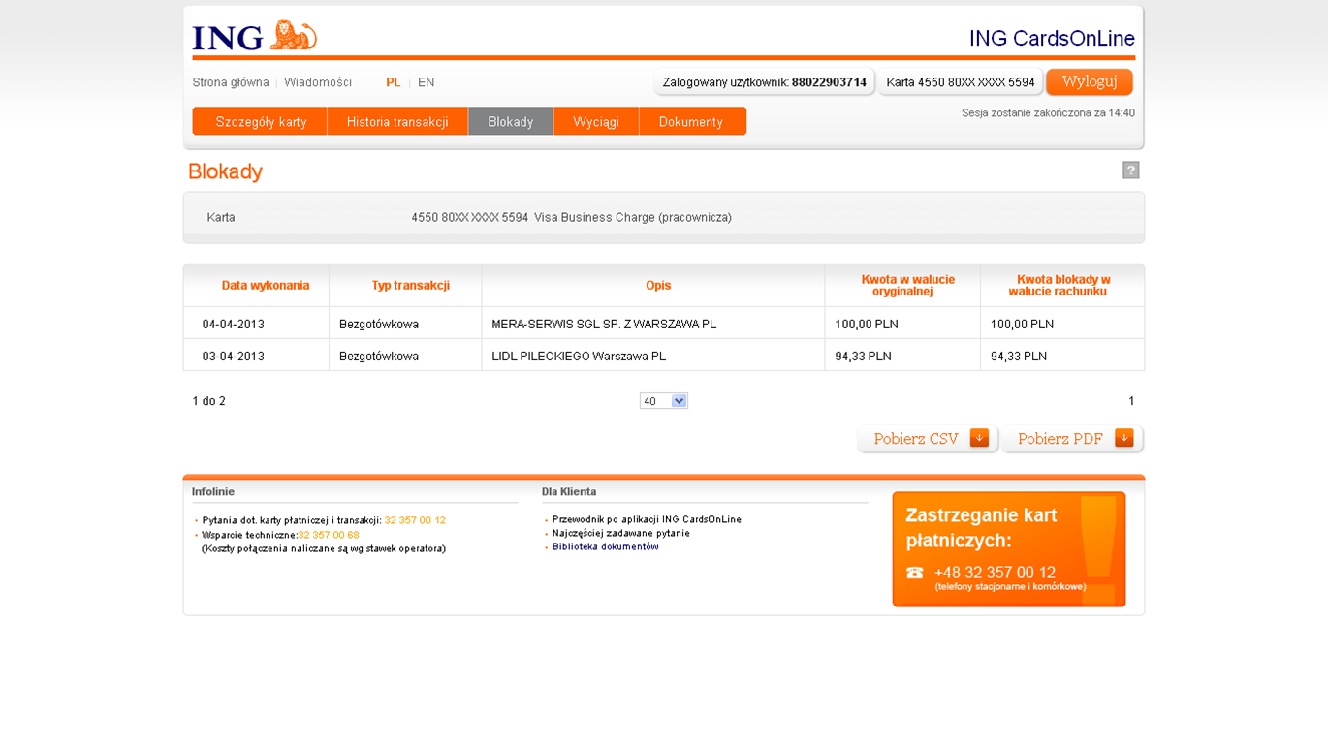Select the Blokady tab
This screenshot has width=1328, height=746.
(x=511, y=122)
